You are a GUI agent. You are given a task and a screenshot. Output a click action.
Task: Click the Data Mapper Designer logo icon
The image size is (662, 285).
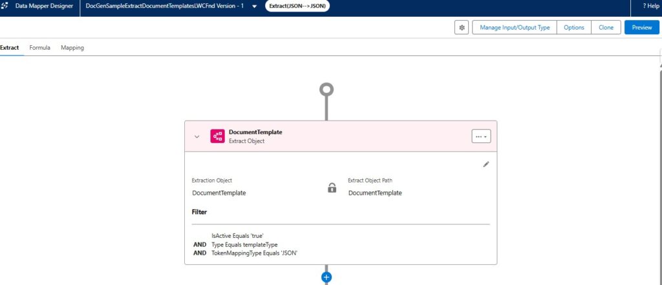(5, 6)
